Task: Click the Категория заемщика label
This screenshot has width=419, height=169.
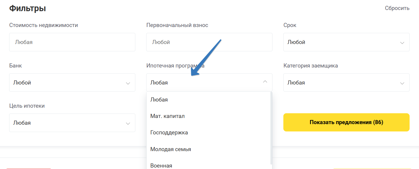Action: (311, 66)
